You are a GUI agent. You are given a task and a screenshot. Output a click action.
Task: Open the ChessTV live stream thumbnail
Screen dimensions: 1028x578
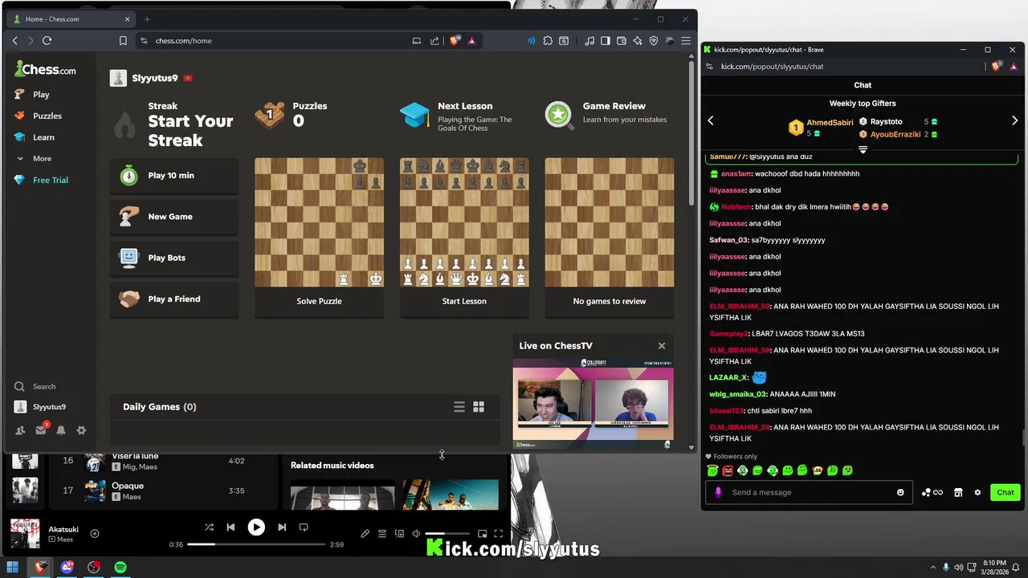(593, 403)
